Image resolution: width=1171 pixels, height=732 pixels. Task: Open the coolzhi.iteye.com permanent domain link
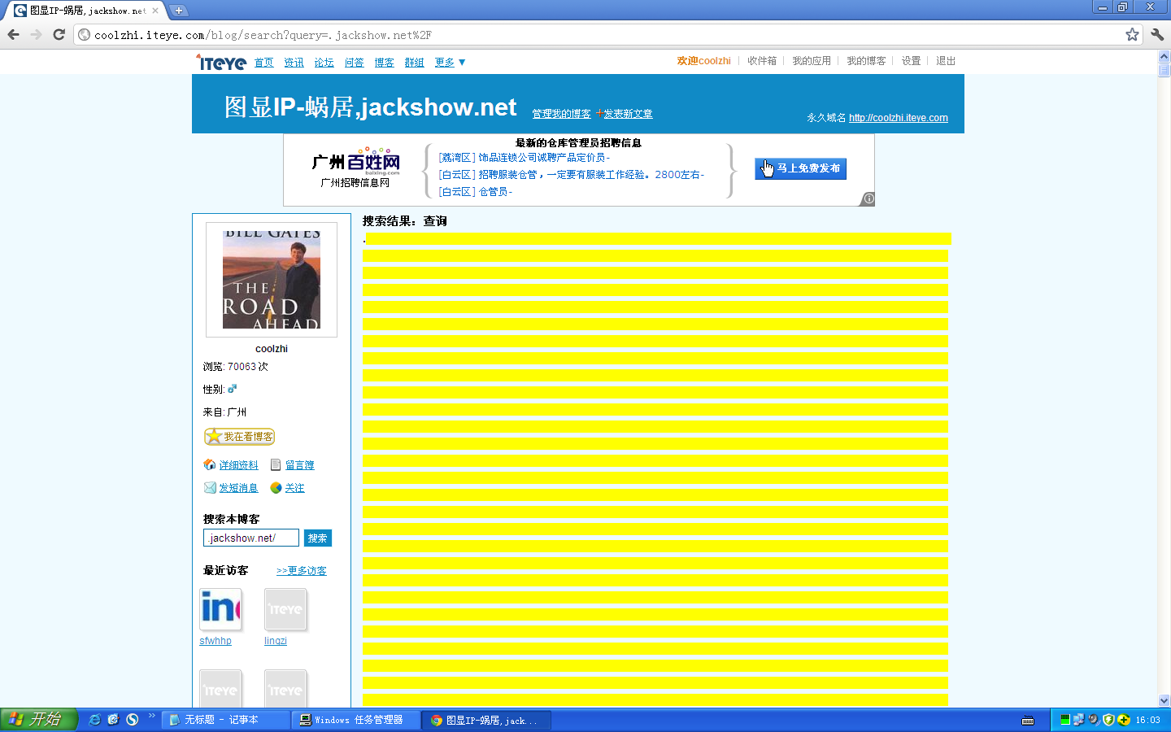(899, 118)
